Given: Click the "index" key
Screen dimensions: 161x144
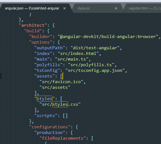Looking at the screenshot, I should (x=43, y=54).
